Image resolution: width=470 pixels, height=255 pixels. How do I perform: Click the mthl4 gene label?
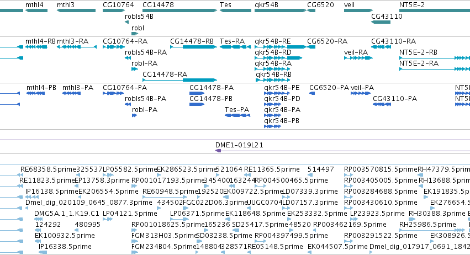pyautogui.click(x=34, y=5)
